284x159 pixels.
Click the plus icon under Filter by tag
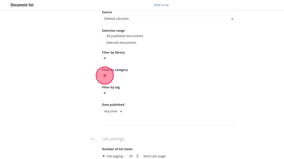tap(105, 93)
